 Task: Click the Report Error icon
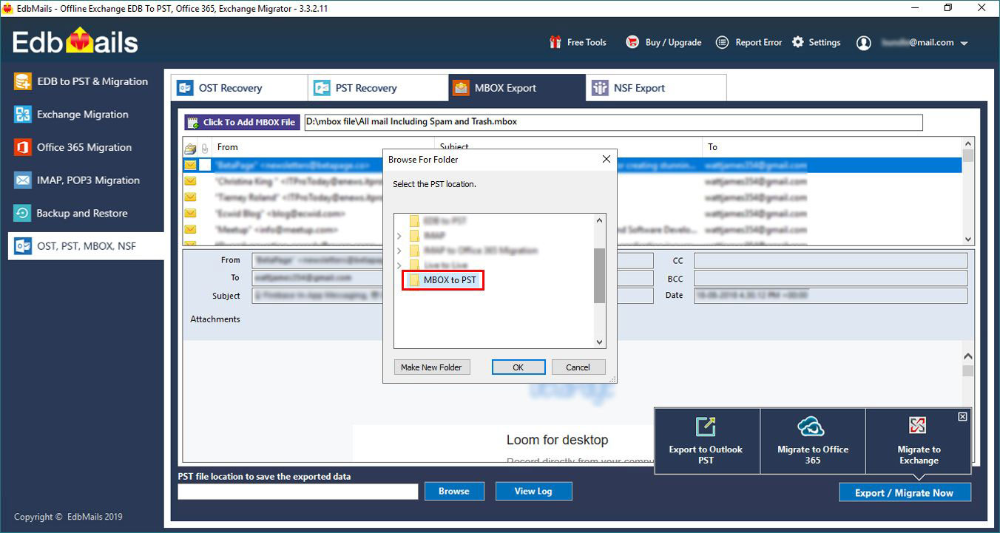point(722,42)
